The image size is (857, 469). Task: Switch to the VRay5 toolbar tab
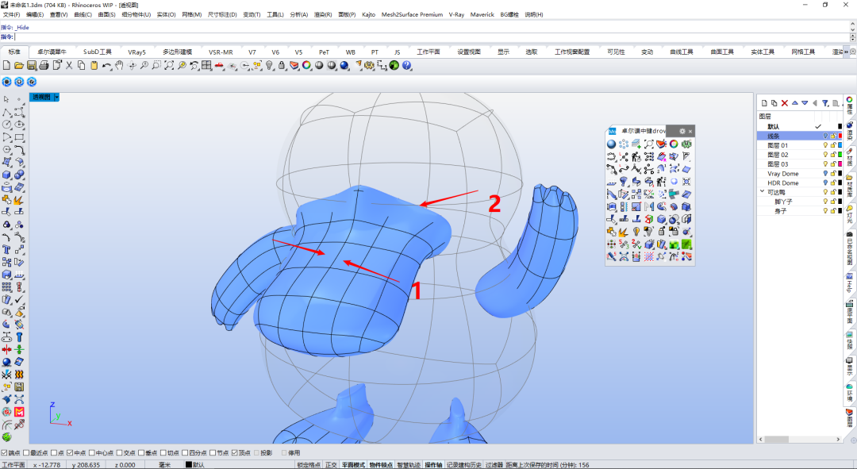click(136, 52)
